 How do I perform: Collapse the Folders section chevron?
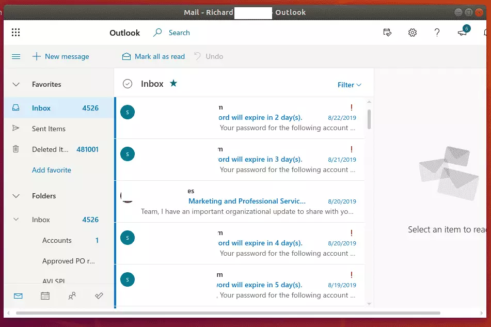tap(16, 196)
